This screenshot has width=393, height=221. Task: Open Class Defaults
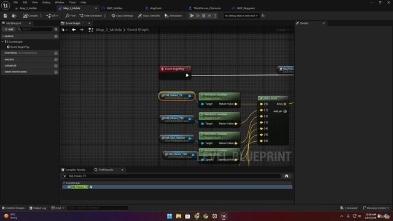[149, 16]
